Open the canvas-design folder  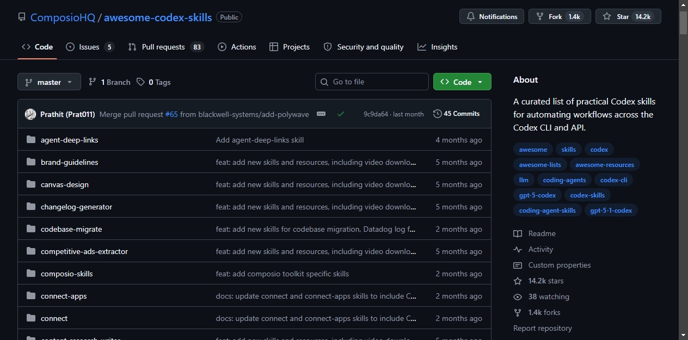tap(65, 184)
